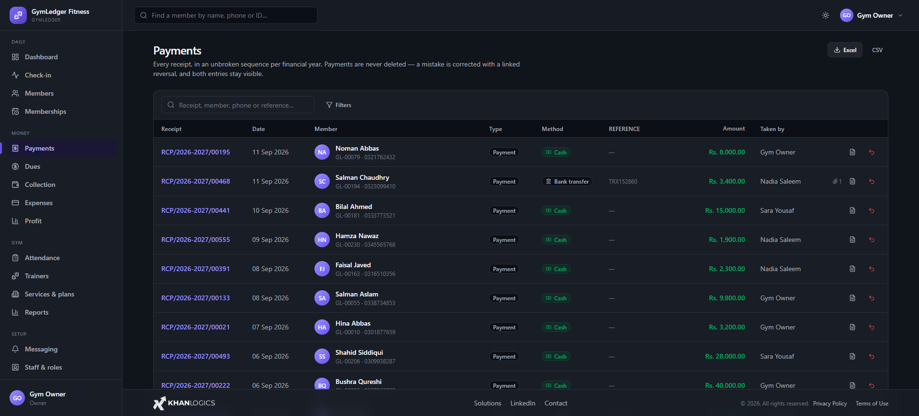Click Shahid Siddiqui member name
The width and height of the screenshot is (919, 416).
pyautogui.click(x=359, y=352)
